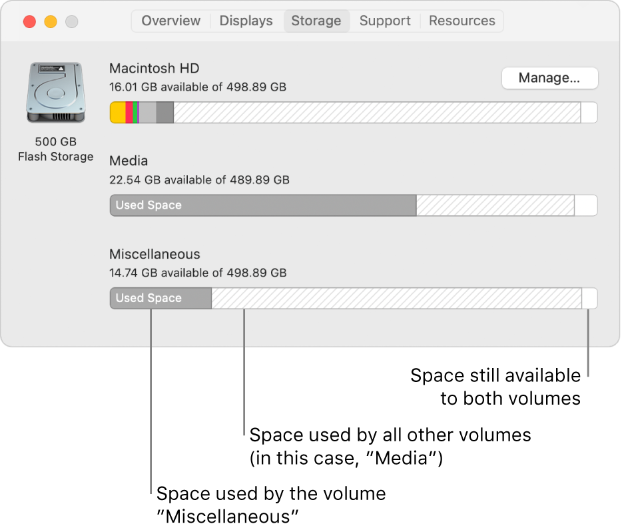Open the Displays tab
Screen dimensions: 622x532
[246, 21]
